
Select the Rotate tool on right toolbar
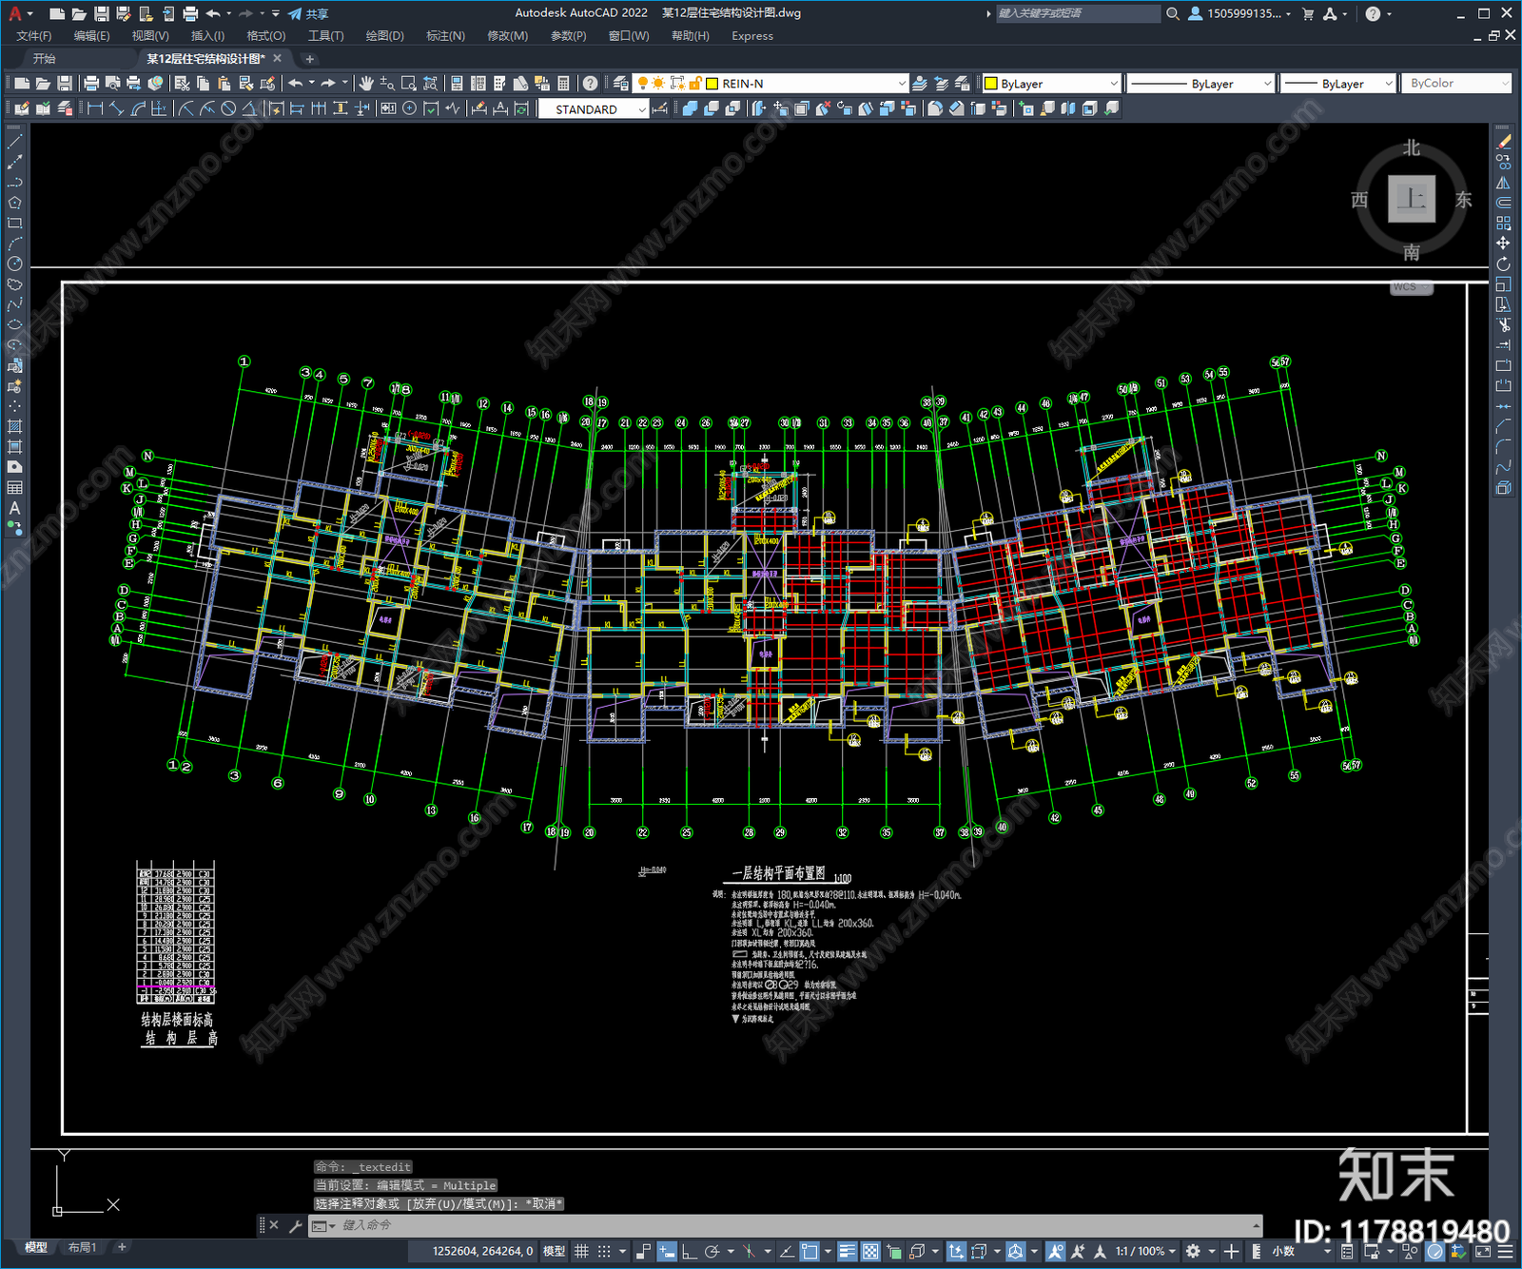(x=1503, y=264)
